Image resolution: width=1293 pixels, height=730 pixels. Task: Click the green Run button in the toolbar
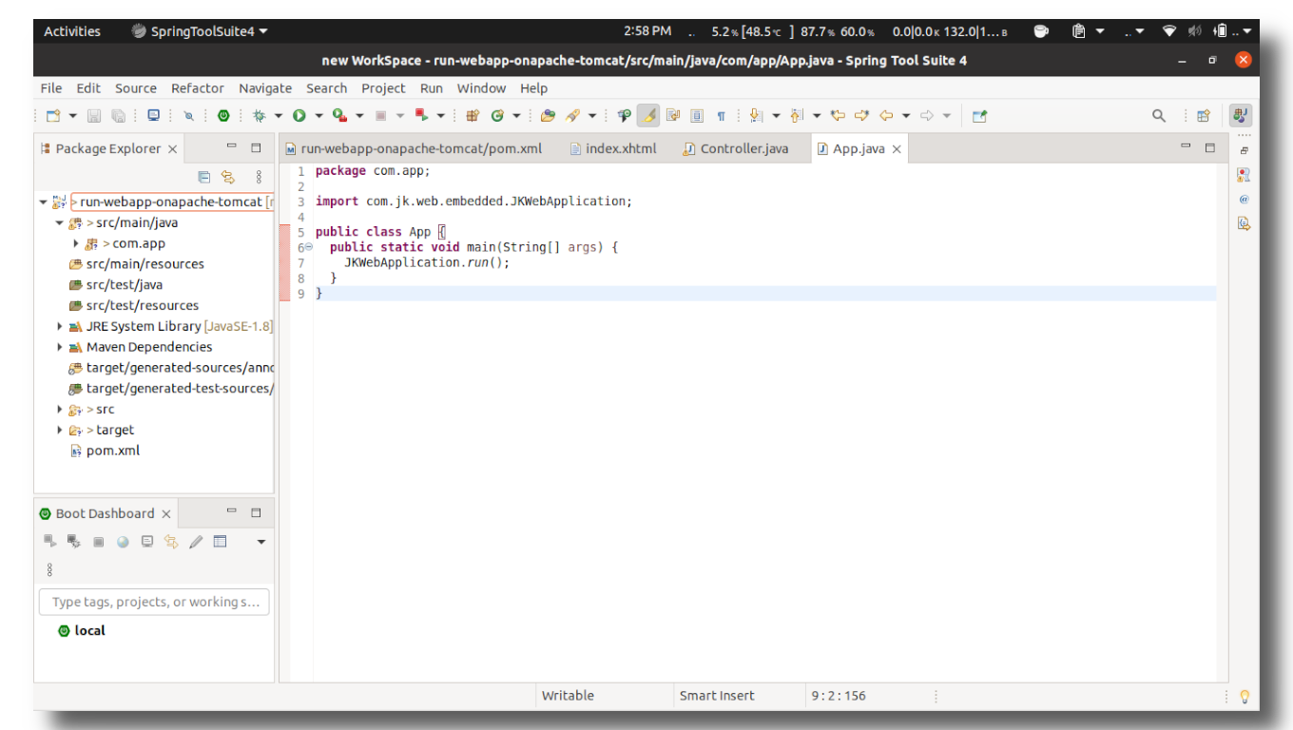(x=299, y=116)
